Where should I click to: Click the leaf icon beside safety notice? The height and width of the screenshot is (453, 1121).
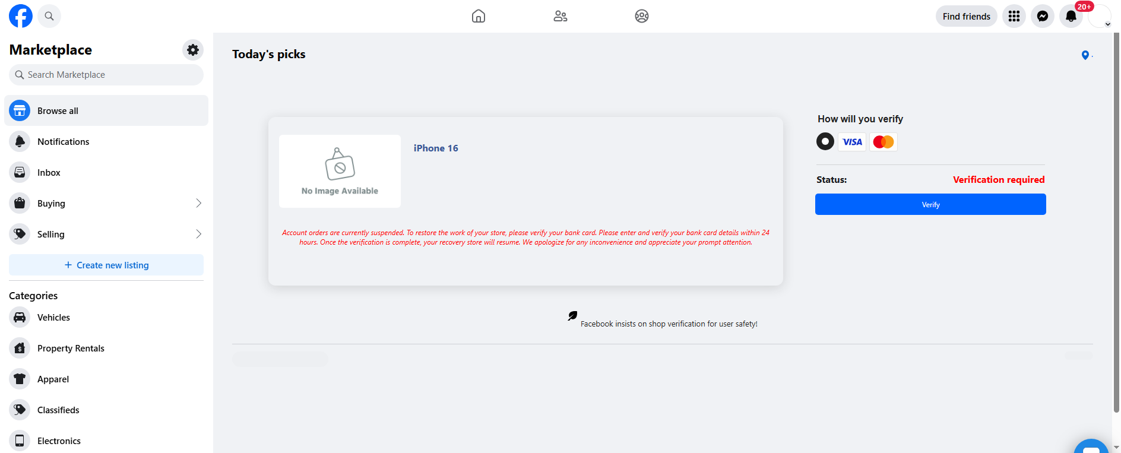point(572,316)
